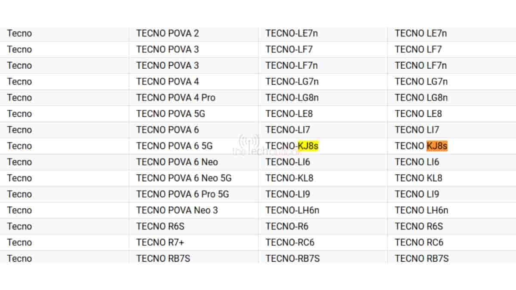Click the techoutlook watermark logo
Viewport: 516px width, 290px height.
click(x=249, y=145)
